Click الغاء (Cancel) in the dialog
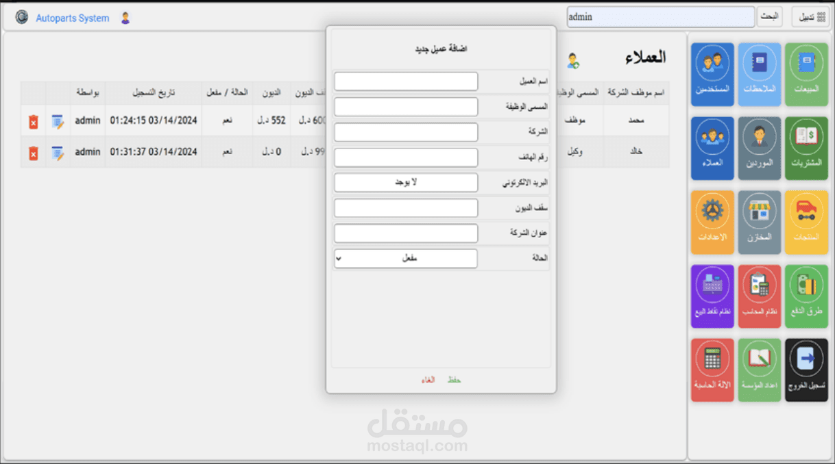This screenshot has height=464, width=835. pos(428,379)
